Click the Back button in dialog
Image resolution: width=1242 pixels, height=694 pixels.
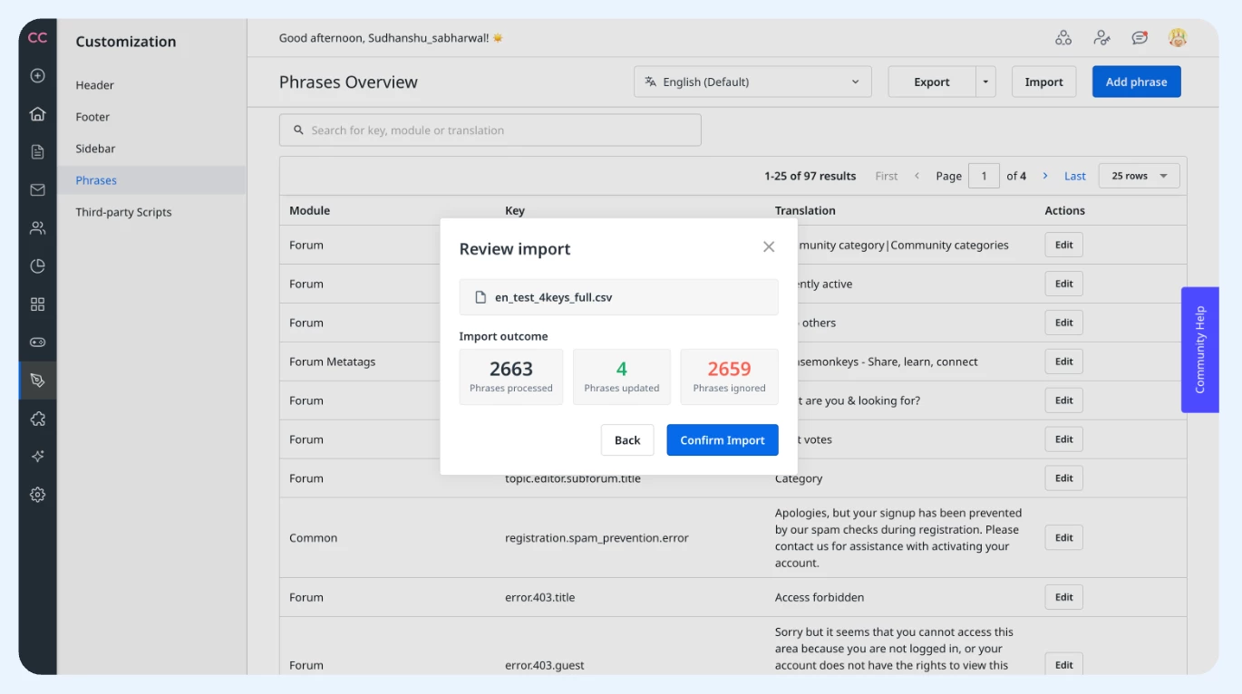click(627, 439)
